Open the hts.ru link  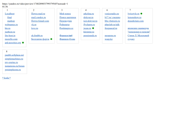[x=7, y=28]
